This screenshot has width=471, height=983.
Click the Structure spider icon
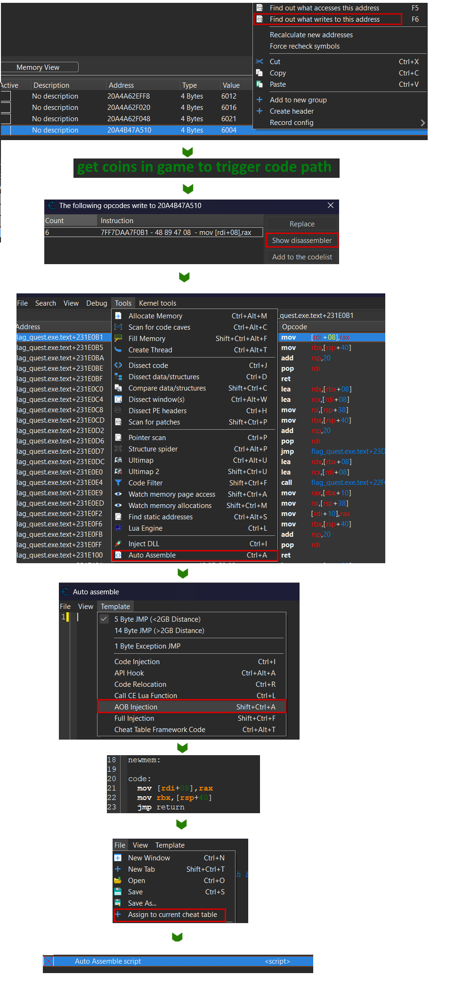(x=119, y=449)
